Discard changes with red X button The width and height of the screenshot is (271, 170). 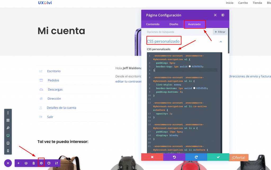tap(152, 157)
